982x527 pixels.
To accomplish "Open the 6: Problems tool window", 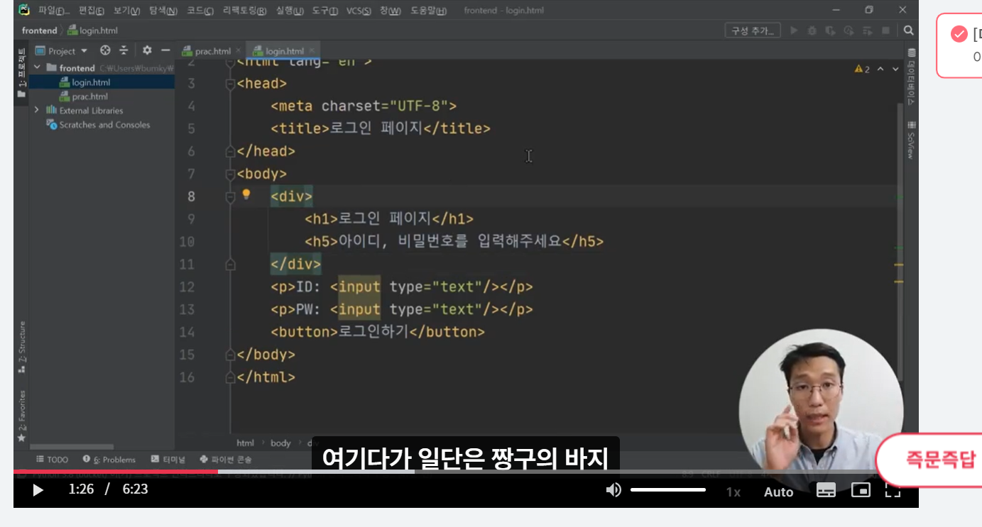I will click(x=109, y=460).
